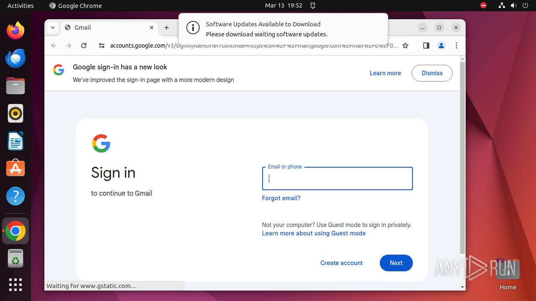Open Ubuntu Software store icon
536x301 pixels.
[x=15, y=168]
